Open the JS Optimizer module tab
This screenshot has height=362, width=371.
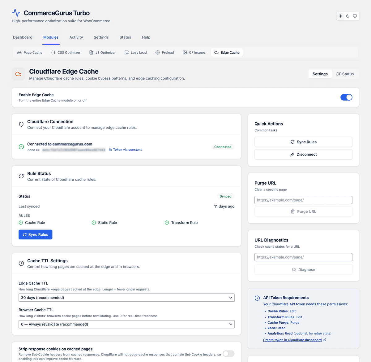point(102,53)
